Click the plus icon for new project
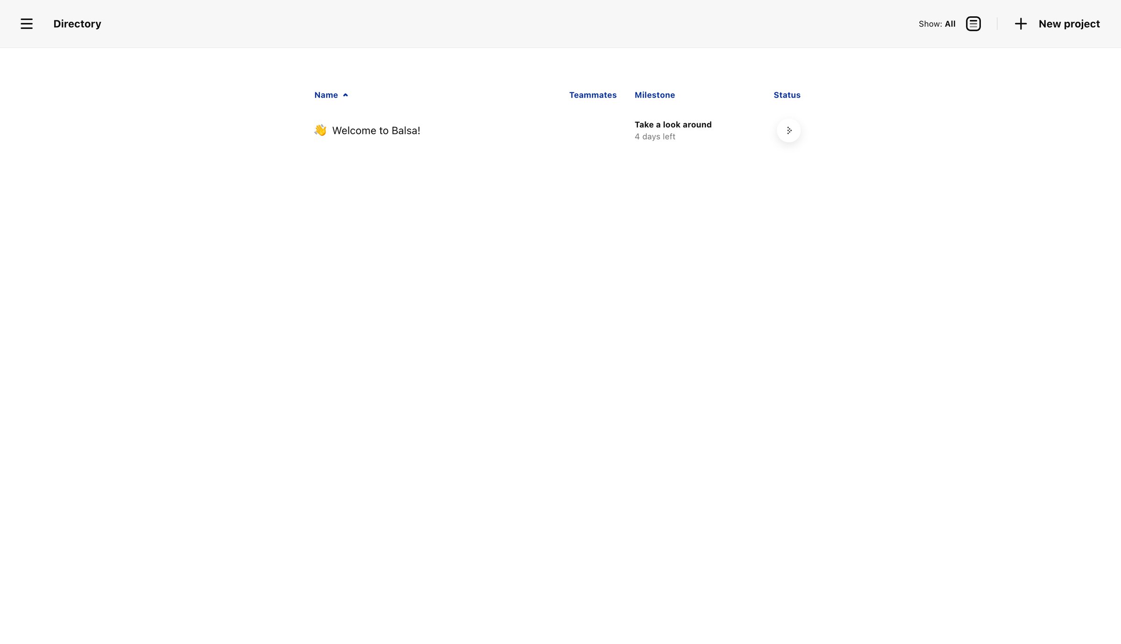The image size is (1121, 644). (1021, 24)
